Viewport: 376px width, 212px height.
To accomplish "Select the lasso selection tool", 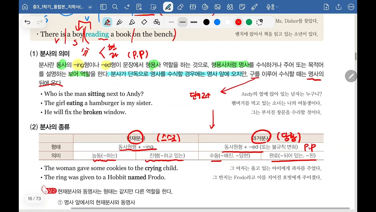I will point(153,7).
